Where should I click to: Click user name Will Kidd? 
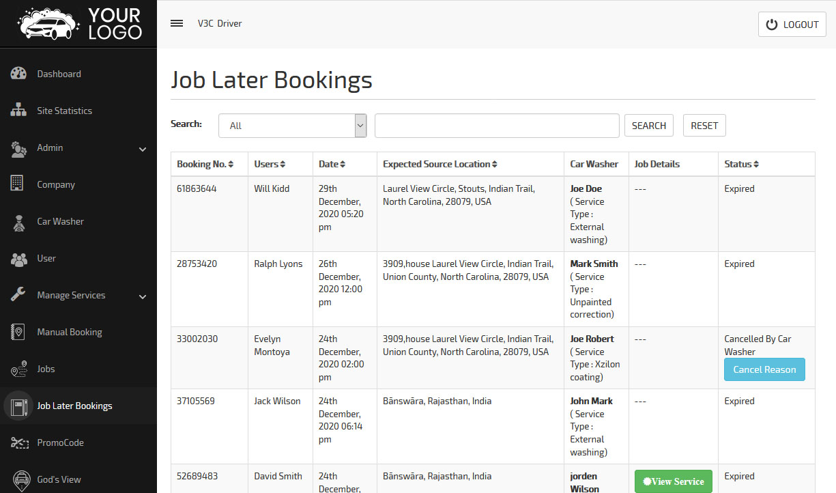coord(272,189)
